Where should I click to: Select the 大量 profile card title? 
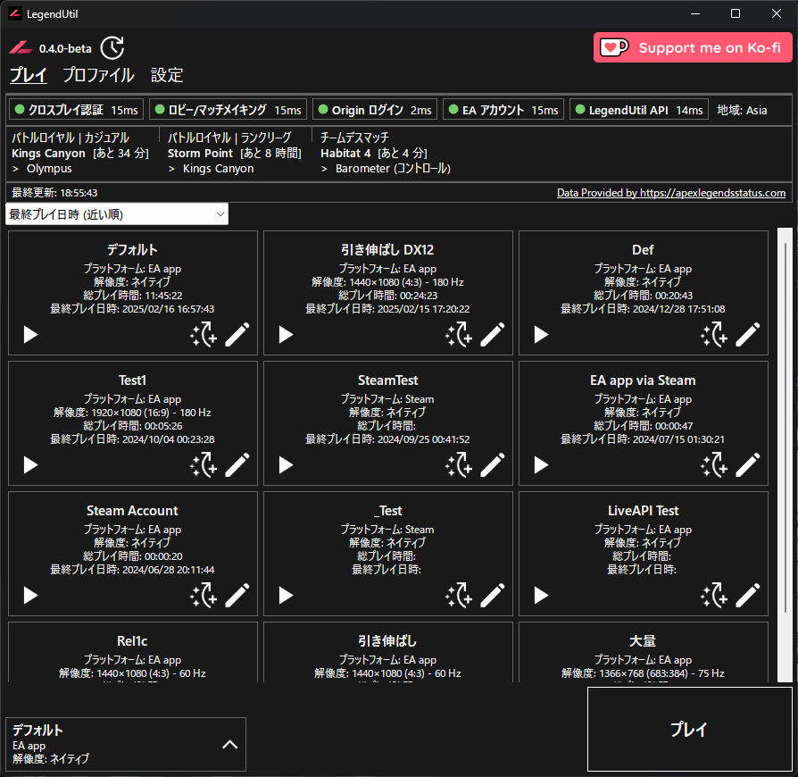(643, 641)
